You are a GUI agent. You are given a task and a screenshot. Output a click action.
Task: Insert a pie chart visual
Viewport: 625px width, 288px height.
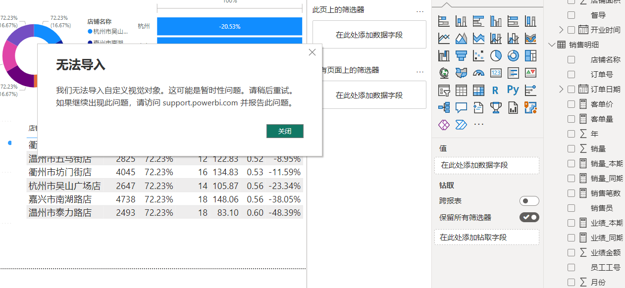[x=496, y=55]
